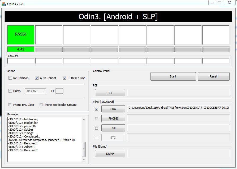Enable the Dump checkbox
The height and width of the screenshot is (169, 237).
(10, 91)
